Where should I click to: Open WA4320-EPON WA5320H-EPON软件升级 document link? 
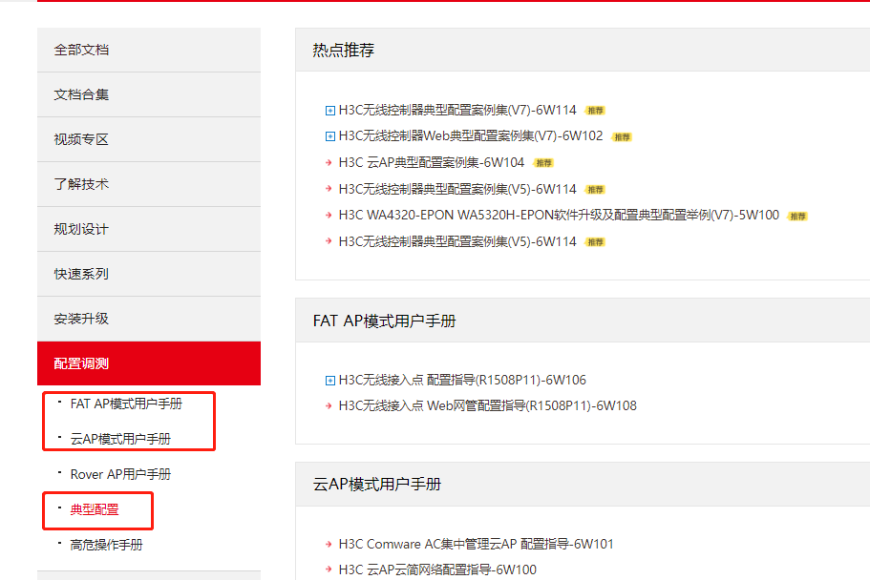(559, 216)
